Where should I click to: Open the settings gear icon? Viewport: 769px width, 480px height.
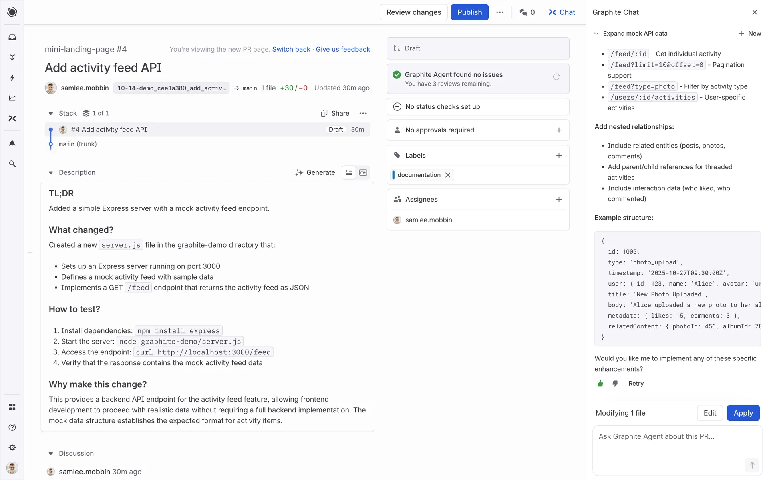(x=12, y=448)
